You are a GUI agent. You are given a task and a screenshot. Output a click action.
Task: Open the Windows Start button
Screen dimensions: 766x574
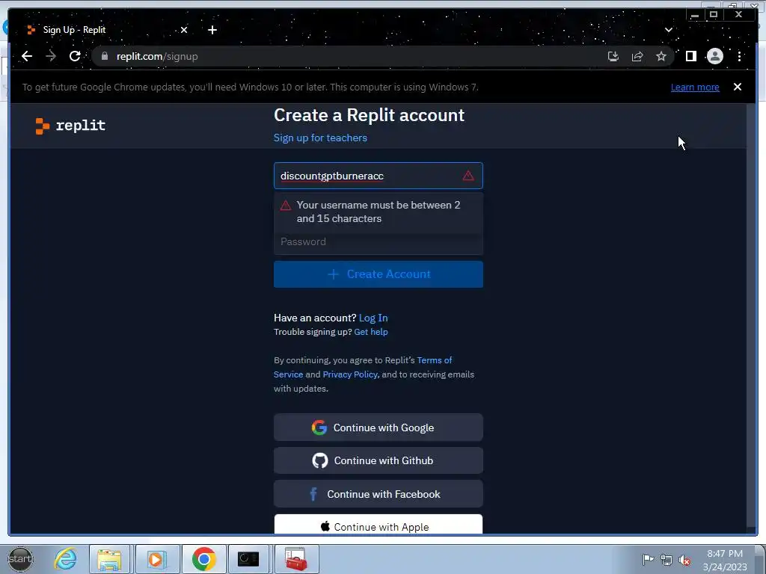[x=20, y=559]
